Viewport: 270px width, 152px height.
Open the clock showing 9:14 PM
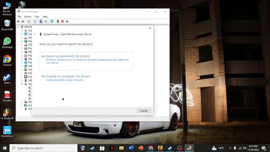click(253, 148)
